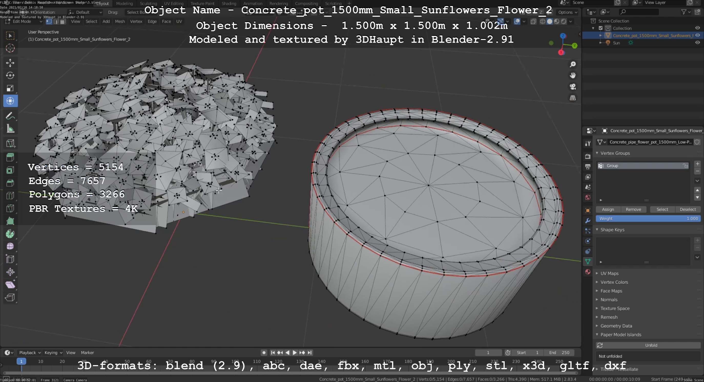Switch to solid viewport shading
The image size is (704, 382).
[549, 22]
